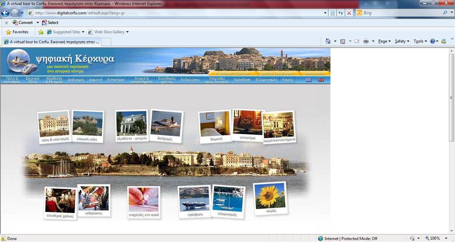Image resolution: width=455 pixels, height=242 pixels.
Task: Open the υπηρεσίες στο κοινό photo card
Action: pos(144,202)
